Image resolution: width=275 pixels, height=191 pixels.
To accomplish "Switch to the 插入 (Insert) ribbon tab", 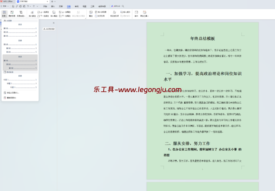I will click(53, 6).
